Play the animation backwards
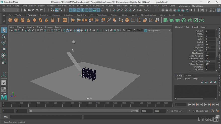 pyautogui.click(x=202, y=104)
